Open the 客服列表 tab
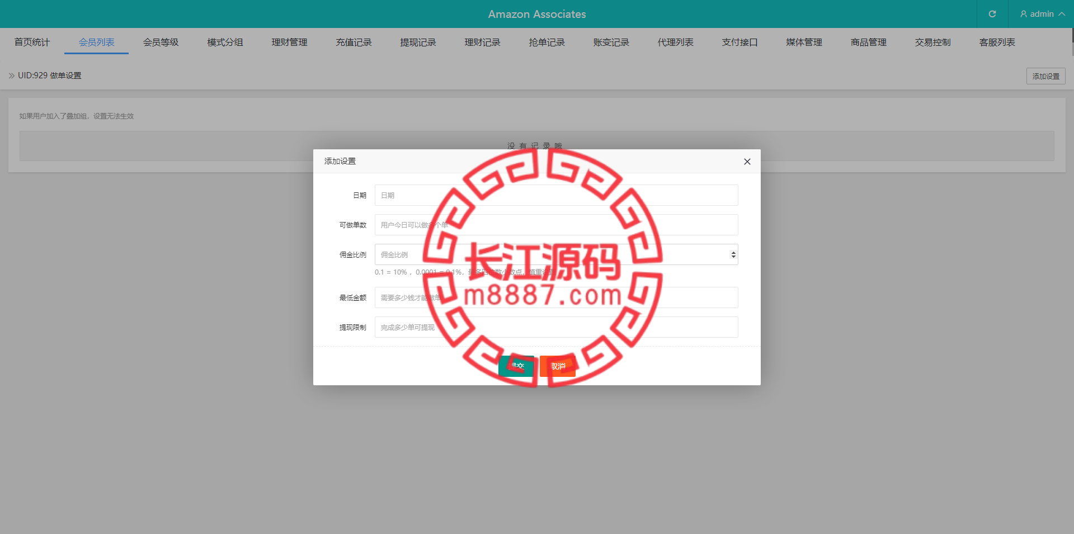 (x=997, y=42)
